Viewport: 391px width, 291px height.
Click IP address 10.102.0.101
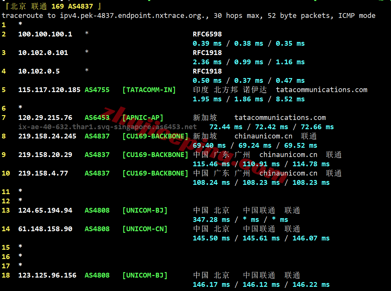pyautogui.click(x=43, y=52)
